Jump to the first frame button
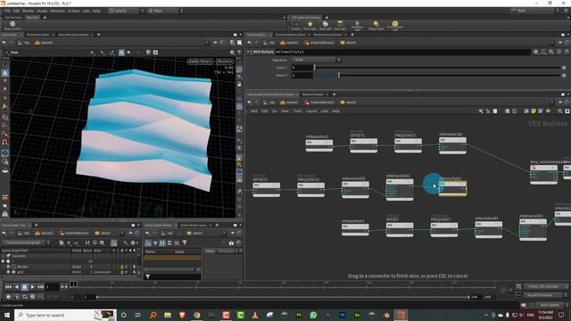Image resolution: width=571 pixels, height=321 pixels. (x=8, y=287)
